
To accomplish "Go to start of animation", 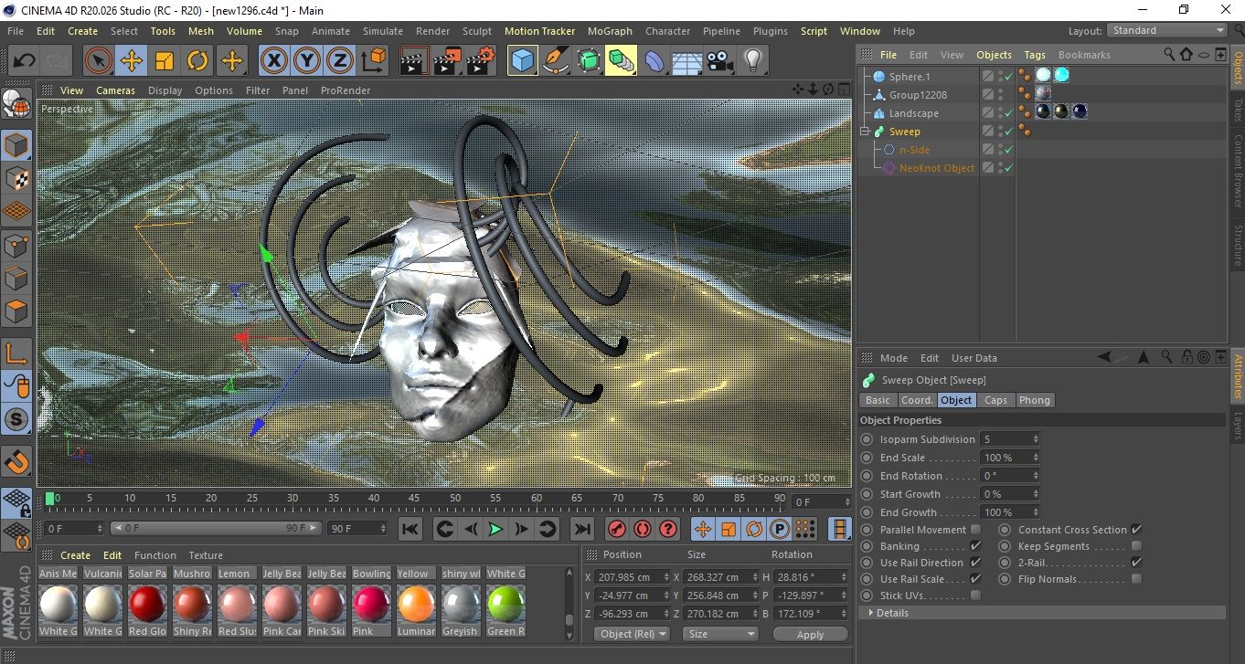I will (410, 529).
